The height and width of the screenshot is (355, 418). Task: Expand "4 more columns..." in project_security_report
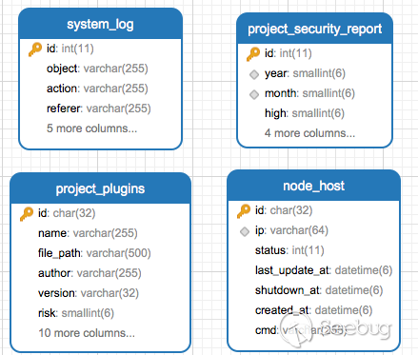[309, 133]
